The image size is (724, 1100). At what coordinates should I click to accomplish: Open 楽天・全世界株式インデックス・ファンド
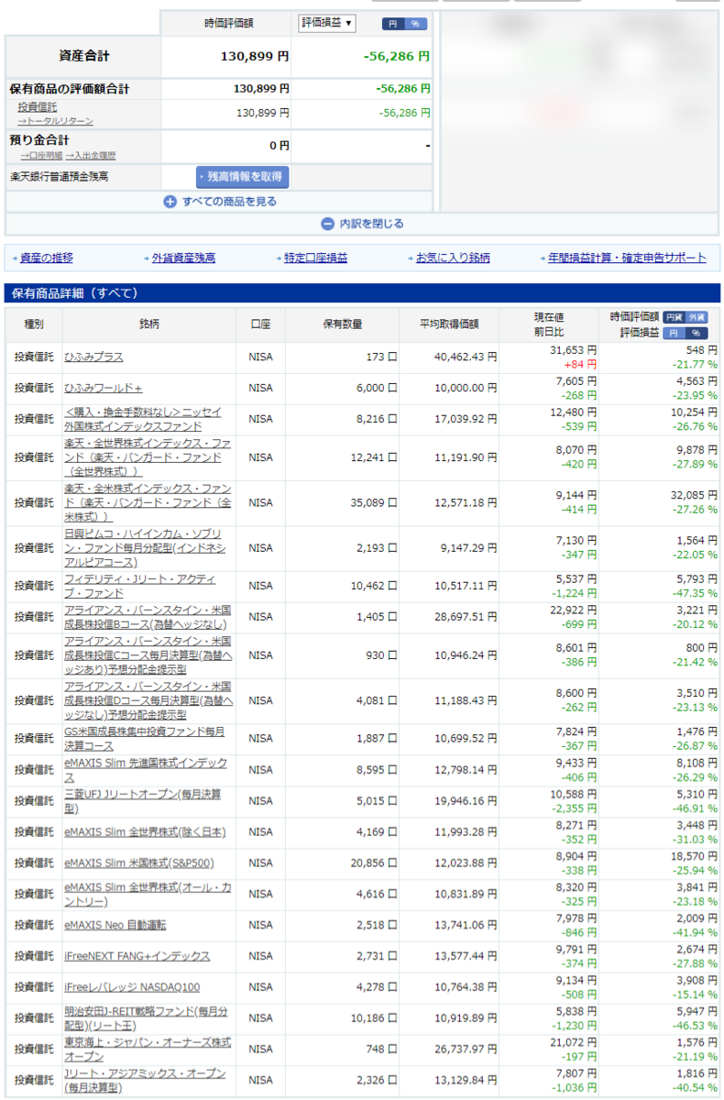[x=148, y=457]
